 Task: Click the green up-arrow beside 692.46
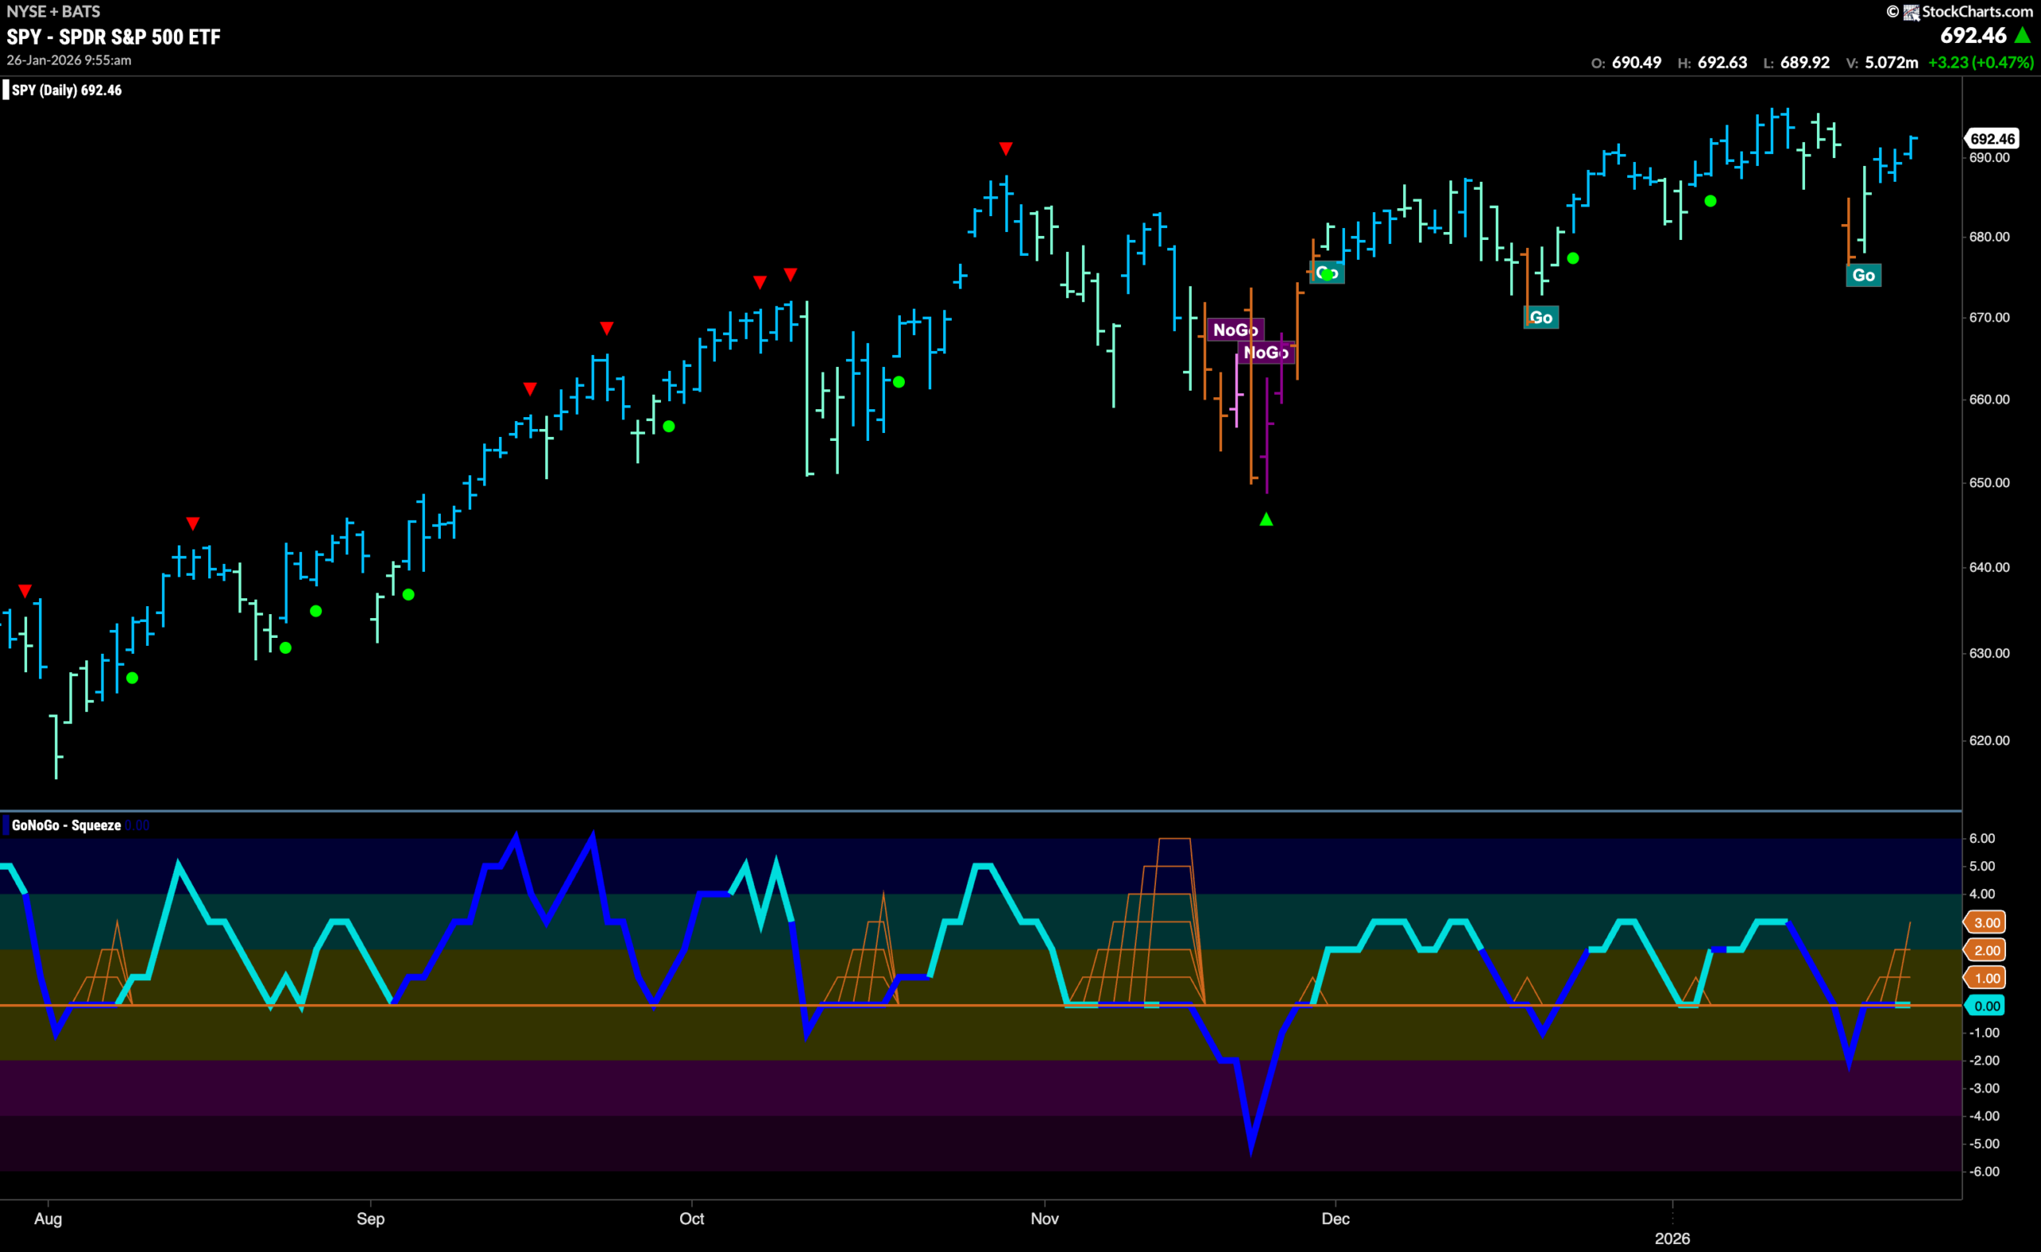tap(2023, 36)
